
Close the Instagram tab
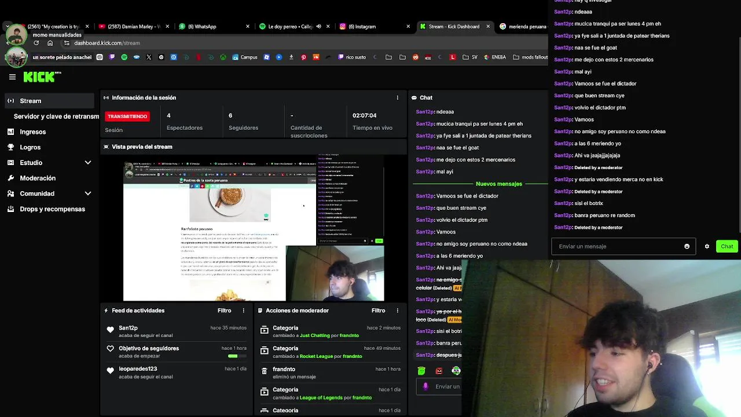(408, 26)
